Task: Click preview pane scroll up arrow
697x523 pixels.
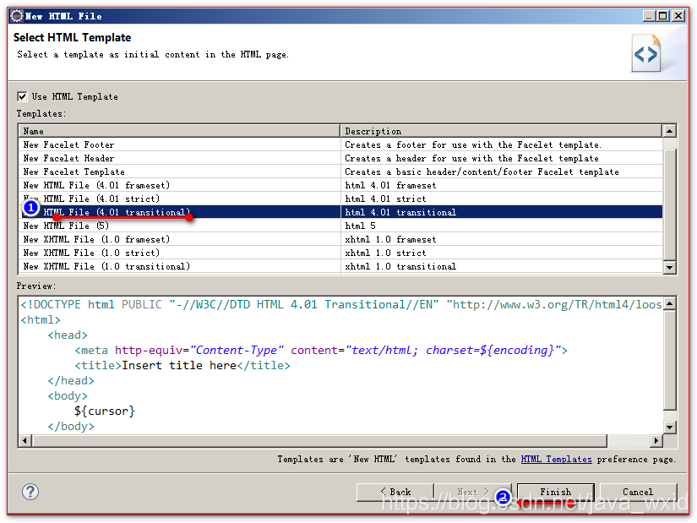Action: pyautogui.click(x=669, y=303)
